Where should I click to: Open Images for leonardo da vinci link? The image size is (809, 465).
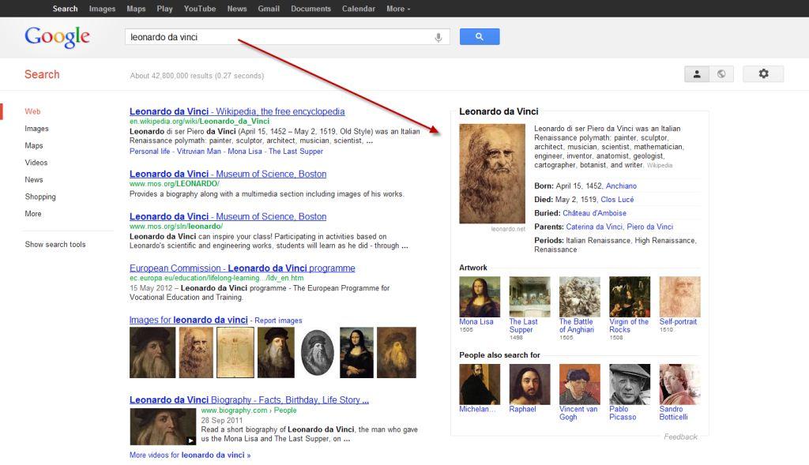[x=188, y=320]
